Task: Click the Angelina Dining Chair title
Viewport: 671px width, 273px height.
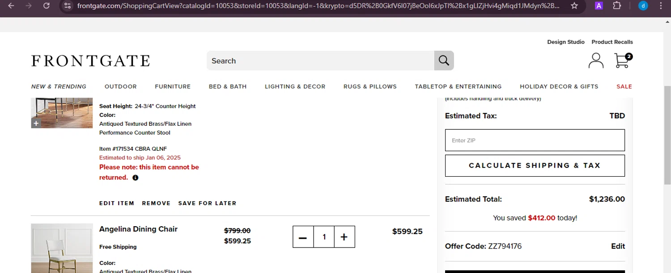Action: pos(138,229)
